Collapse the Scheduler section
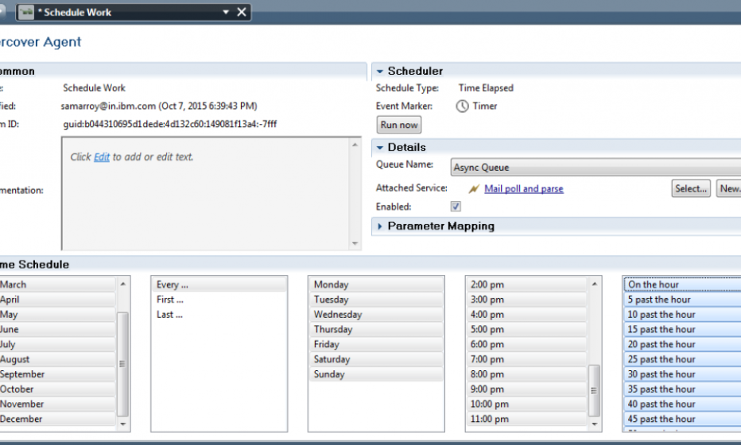 tap(380, 72)
